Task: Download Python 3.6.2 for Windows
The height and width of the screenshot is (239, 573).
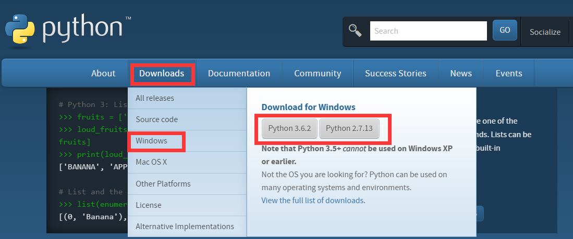Action: (289, 128)
